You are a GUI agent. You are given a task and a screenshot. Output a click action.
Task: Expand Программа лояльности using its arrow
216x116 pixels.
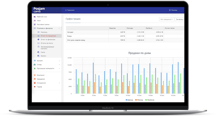pyautogui.click(x=59, y=68)
